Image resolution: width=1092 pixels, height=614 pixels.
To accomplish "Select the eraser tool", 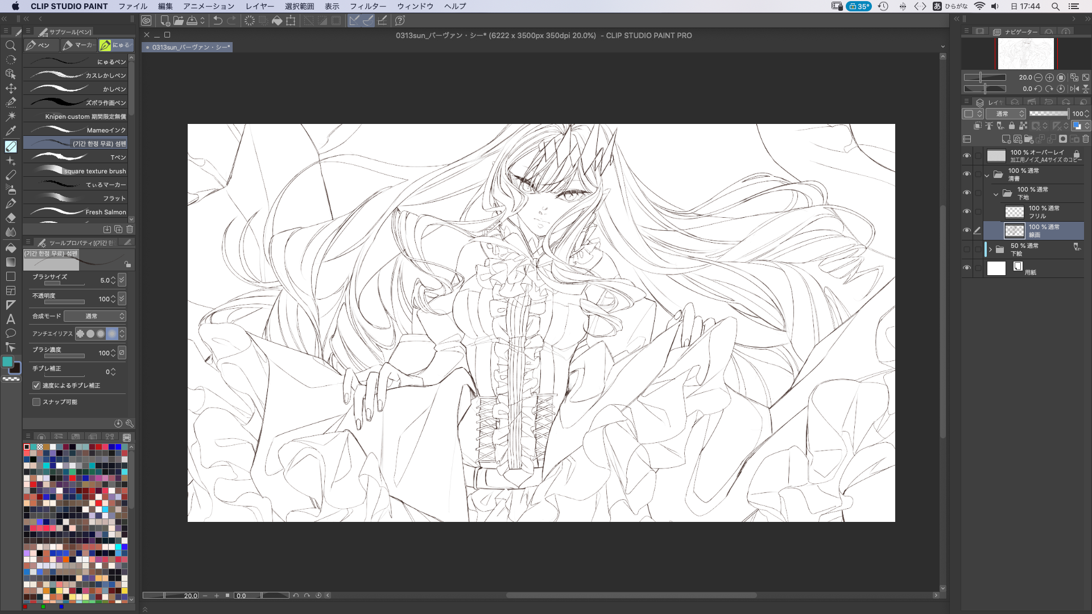I will (x=10, y=218).
